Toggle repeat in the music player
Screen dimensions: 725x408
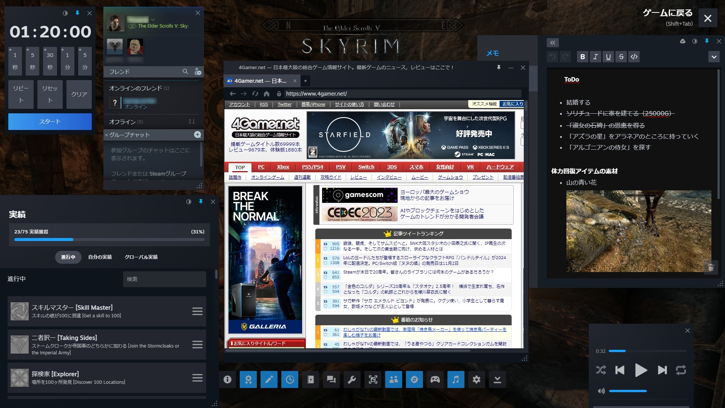tap(681, 370)
